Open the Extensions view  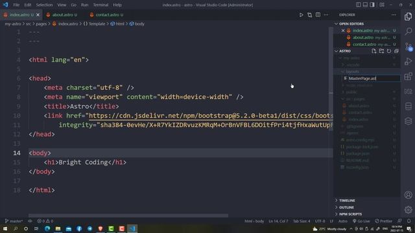[x=408, y=76]
